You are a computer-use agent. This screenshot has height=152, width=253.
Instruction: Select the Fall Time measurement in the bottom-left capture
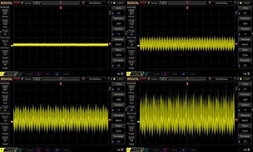pyautogui.click(x=5, y=119)
